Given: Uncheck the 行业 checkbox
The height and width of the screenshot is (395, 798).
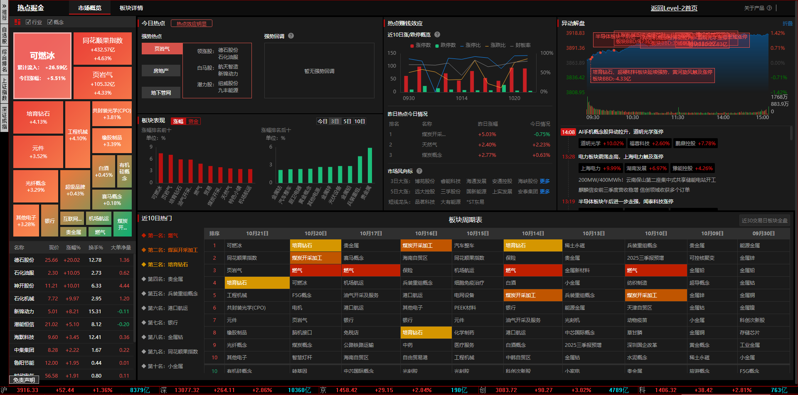Looking at the screenshot, I should tap(28, 22).
